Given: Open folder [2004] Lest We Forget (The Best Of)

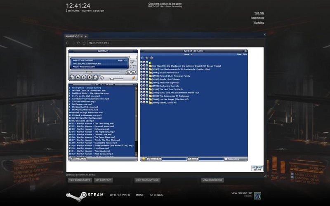Looking at the screenshot, I should click(x=170, y=99).
